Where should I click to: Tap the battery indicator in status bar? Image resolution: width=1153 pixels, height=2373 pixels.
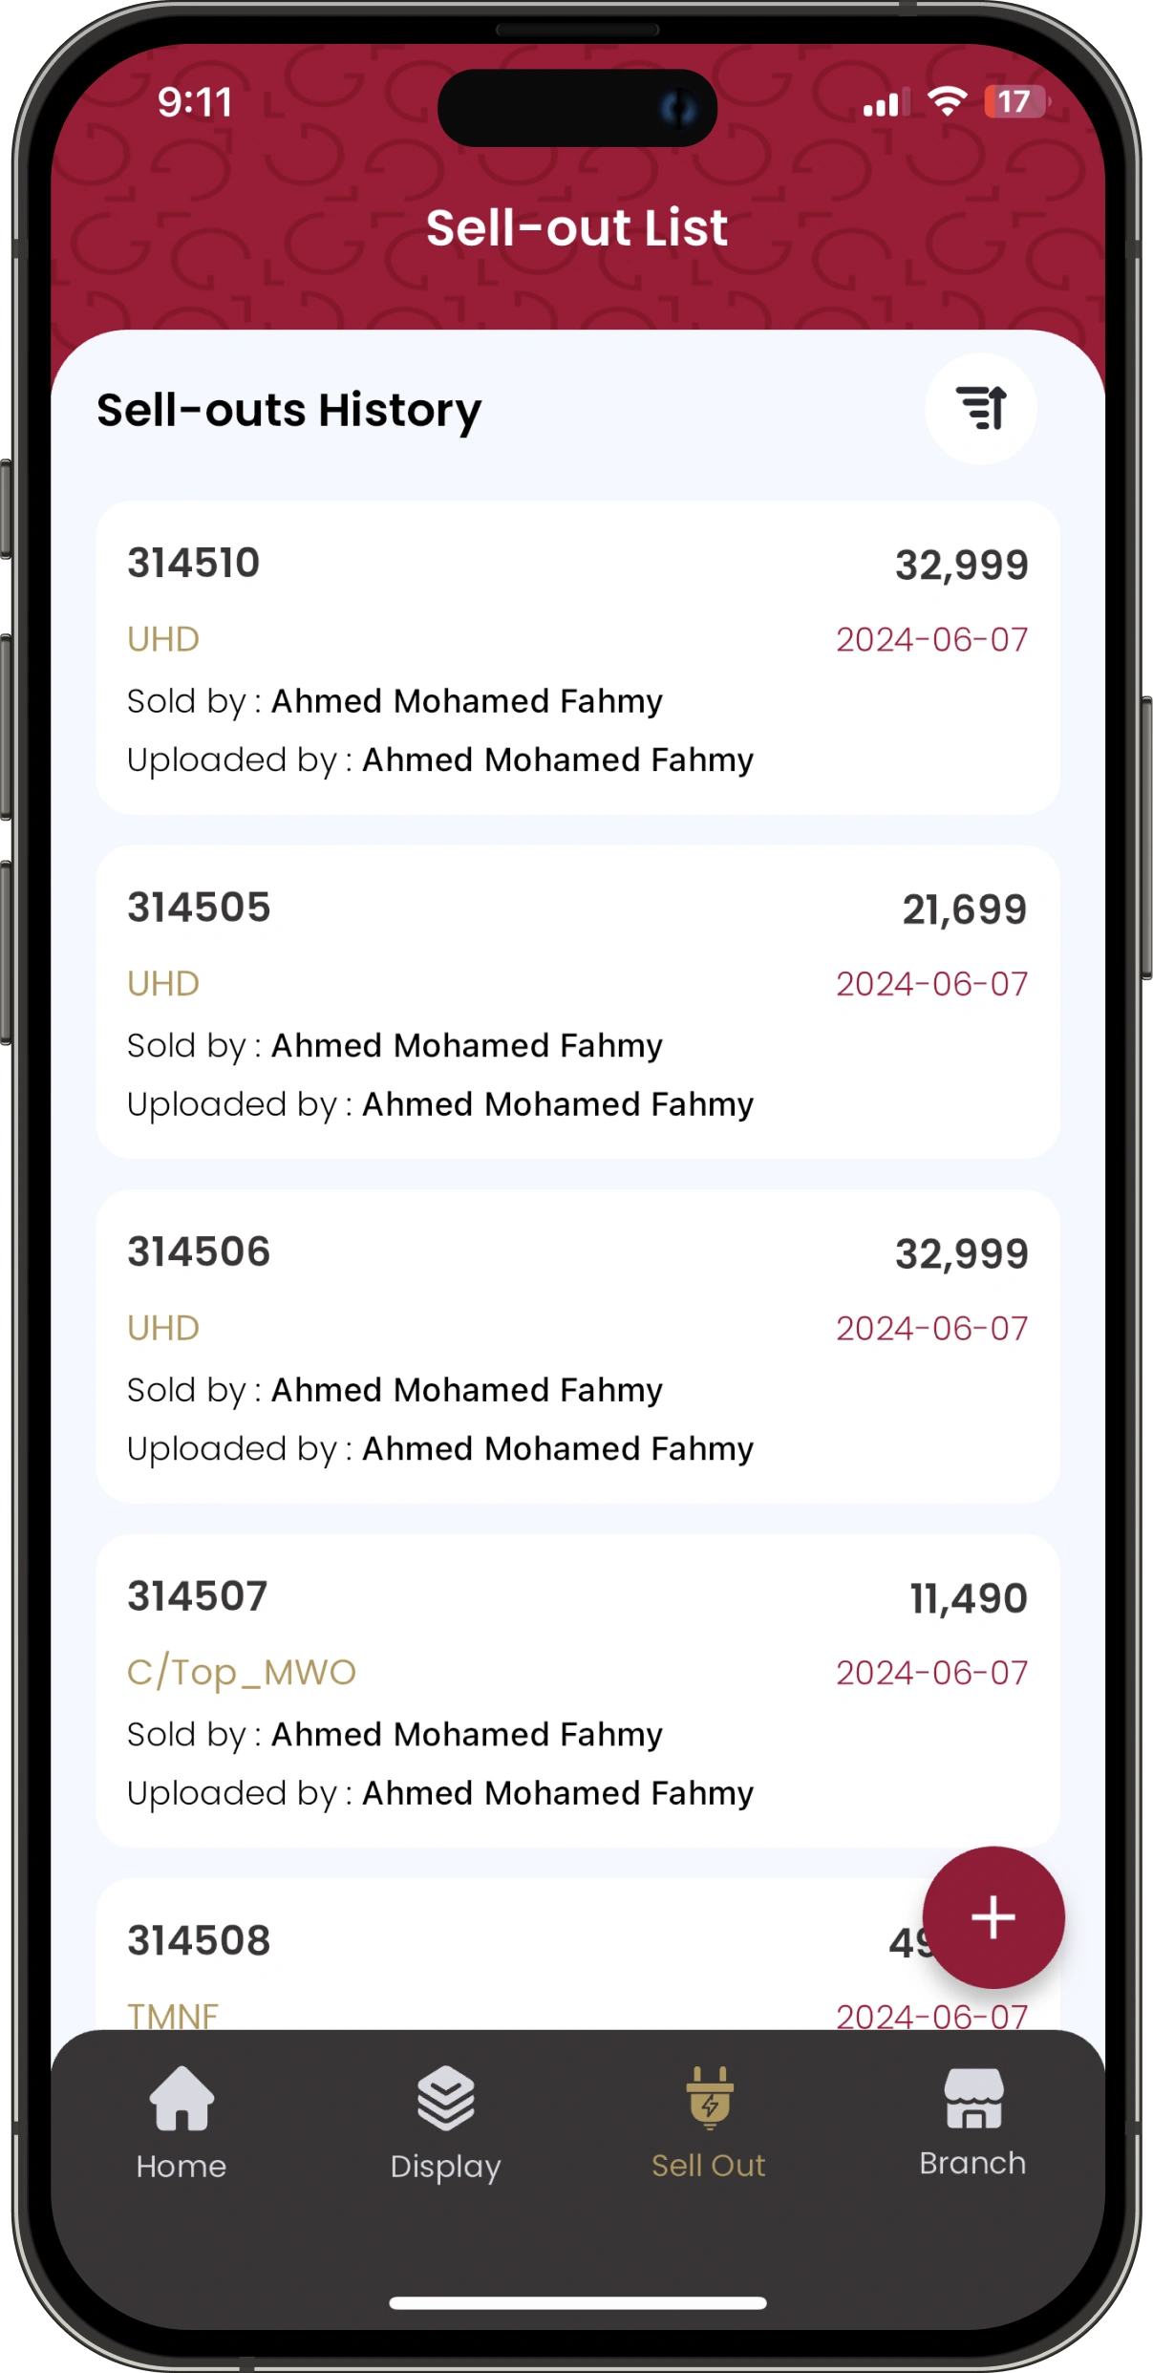pos(1015,101)
